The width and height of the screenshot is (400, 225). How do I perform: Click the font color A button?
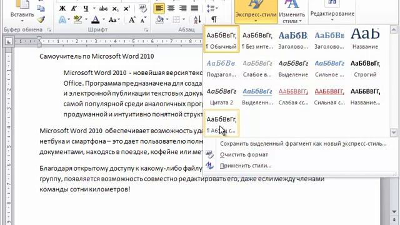coord(96,19)
